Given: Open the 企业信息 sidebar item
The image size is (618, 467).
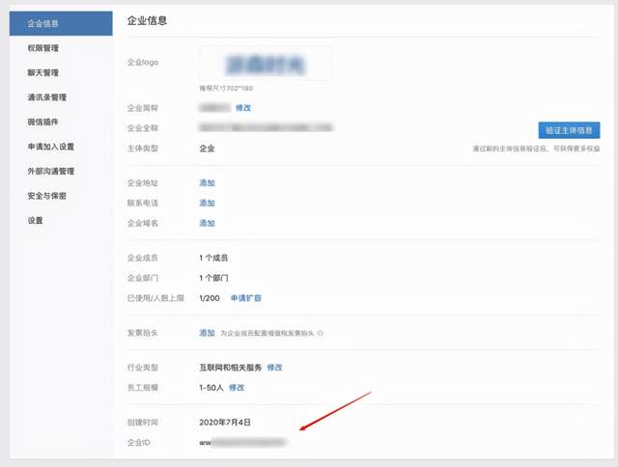Looking at the screenshot, I should (x=61, y=23).
